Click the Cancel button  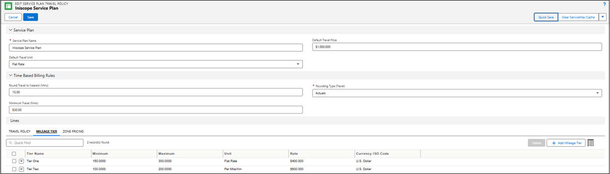coord(13,17)
